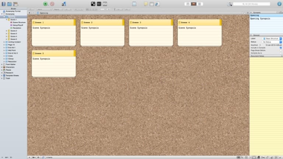Click Scene 1 card's document icon

tap(34, 22)
